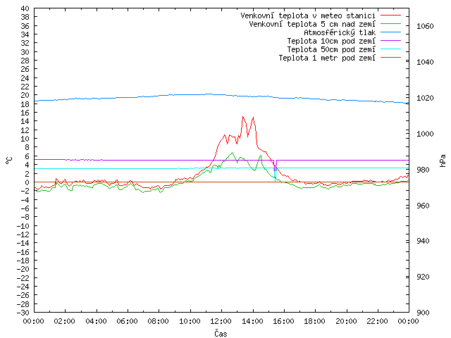The width and height of the screenshot is (451, 338).
Task: Click the x-axis tick label '16:00'
Action: pos(283,321)
